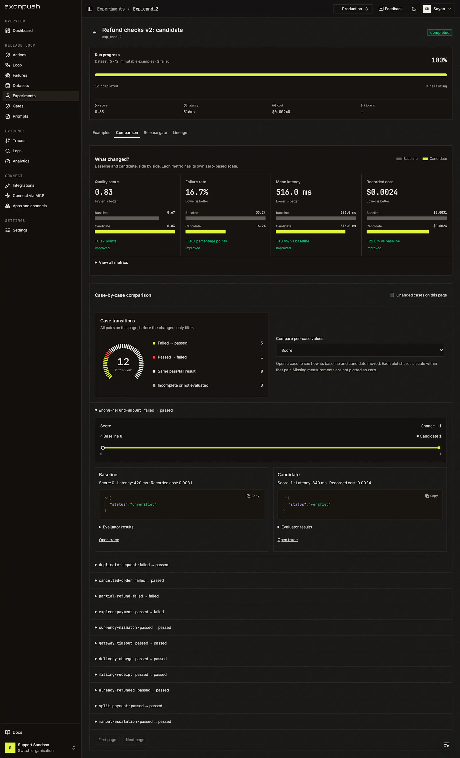
Task: Open Integrations under Connect
Action: 41,185
